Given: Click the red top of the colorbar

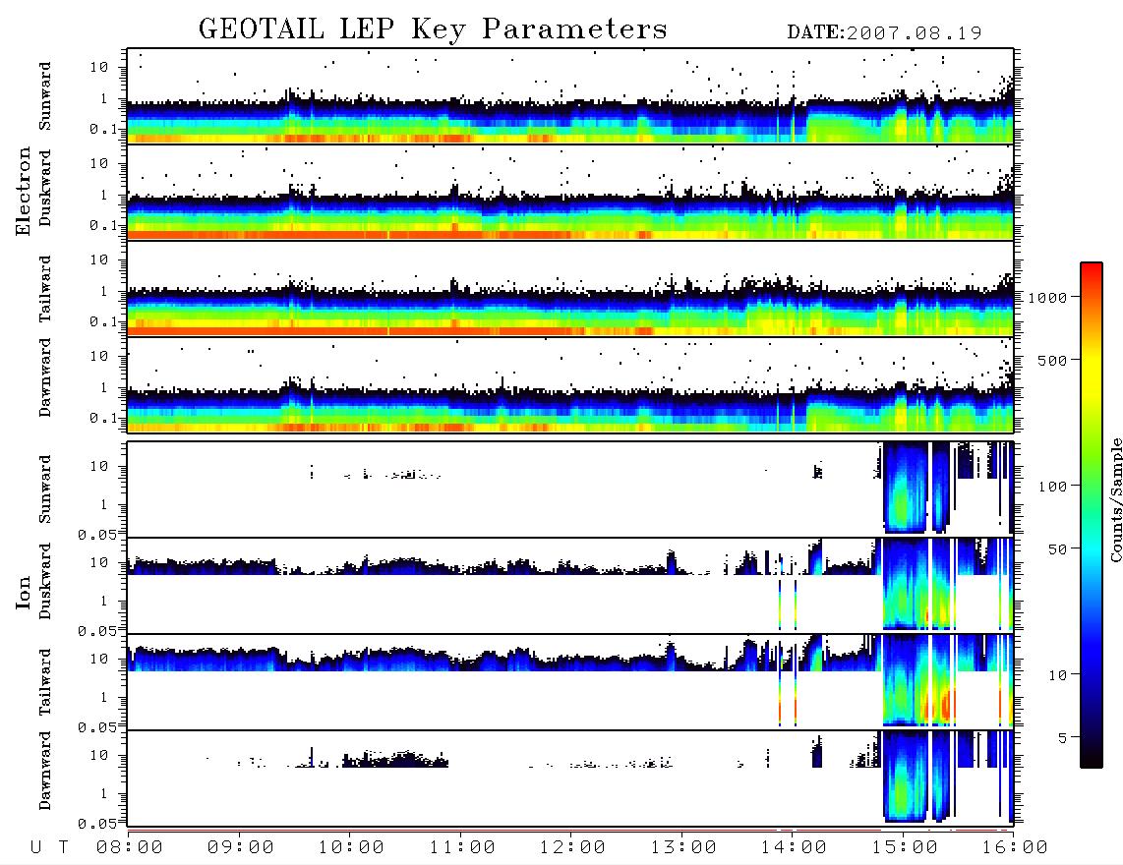Looking at the screenshot, I should (x=1092, y=270).
